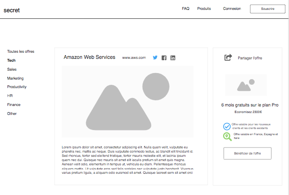Select the Tech category
Screen dimensions: 289x195
point(11,60)
